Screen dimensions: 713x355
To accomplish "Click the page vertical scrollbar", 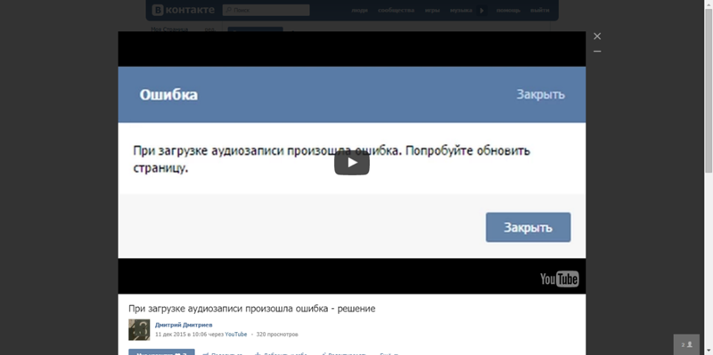I will click(709, 91).
